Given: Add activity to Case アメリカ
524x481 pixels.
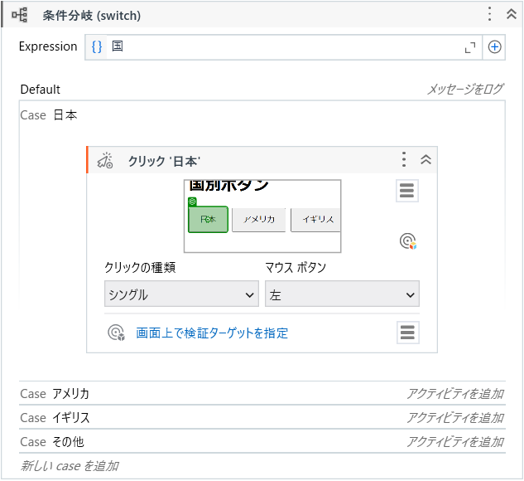Looking at the screenshot, I should pos(454,394).
